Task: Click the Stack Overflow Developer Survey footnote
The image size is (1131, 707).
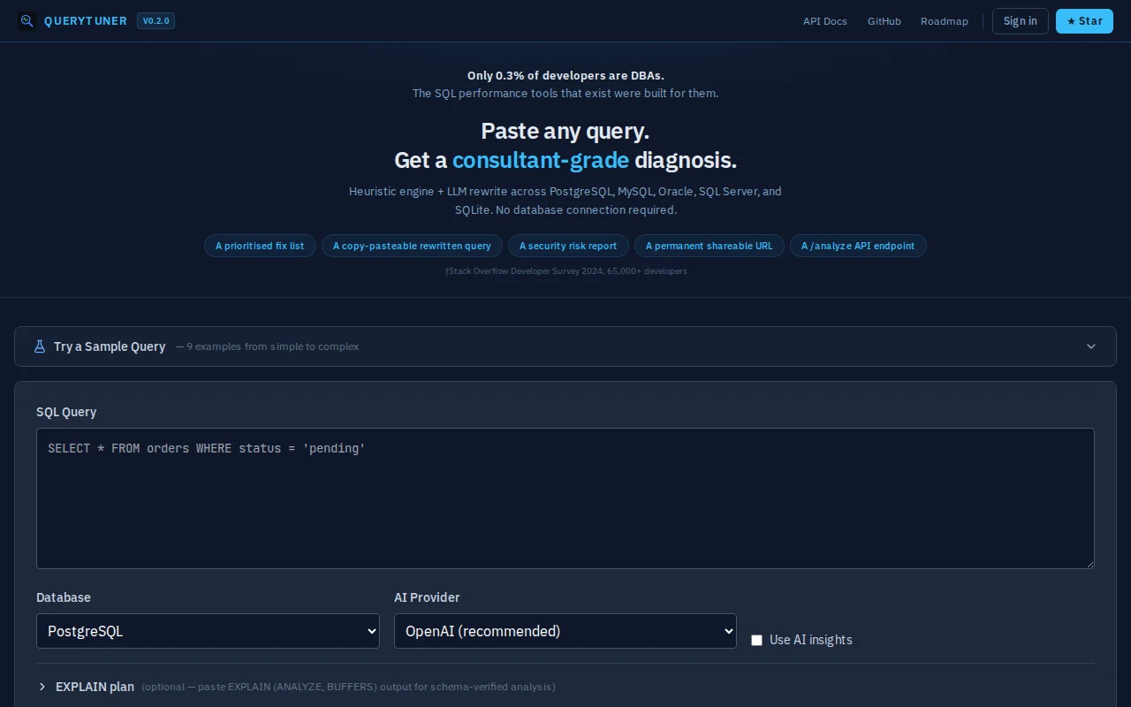Action: (565, 271)
